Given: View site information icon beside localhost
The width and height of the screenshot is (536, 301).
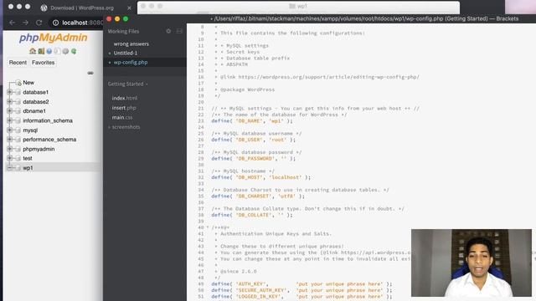Looking at the screenshot, I should click(55, 23).
